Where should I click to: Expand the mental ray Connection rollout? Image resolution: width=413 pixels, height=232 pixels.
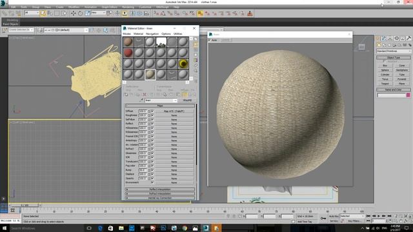[x=160, y=198]
